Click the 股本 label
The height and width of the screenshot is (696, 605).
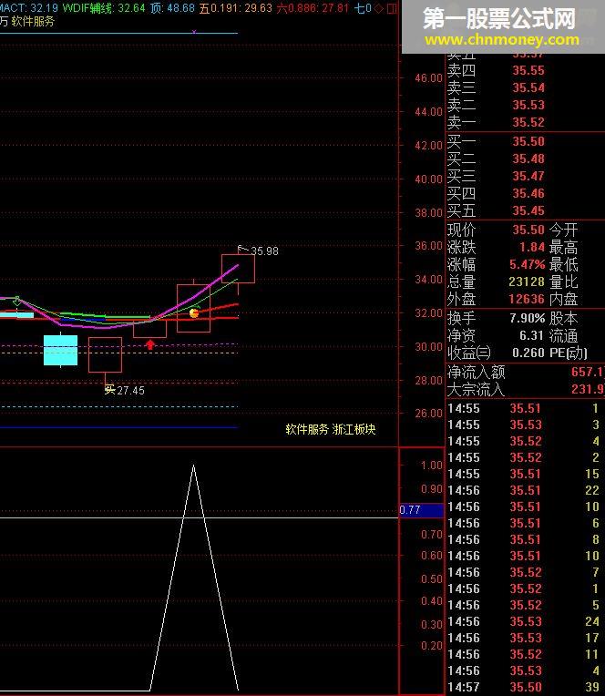pyautogui.click(x=564, y=318)
